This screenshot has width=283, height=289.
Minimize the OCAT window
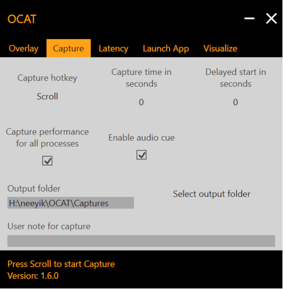249,19
